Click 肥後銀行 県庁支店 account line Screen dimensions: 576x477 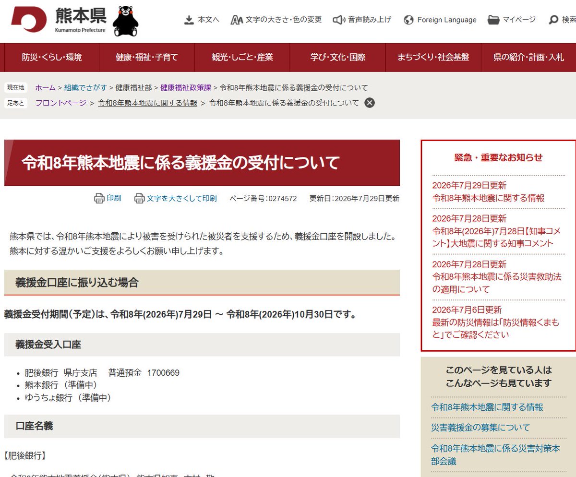pyautogui.click(x=102, y=373)
